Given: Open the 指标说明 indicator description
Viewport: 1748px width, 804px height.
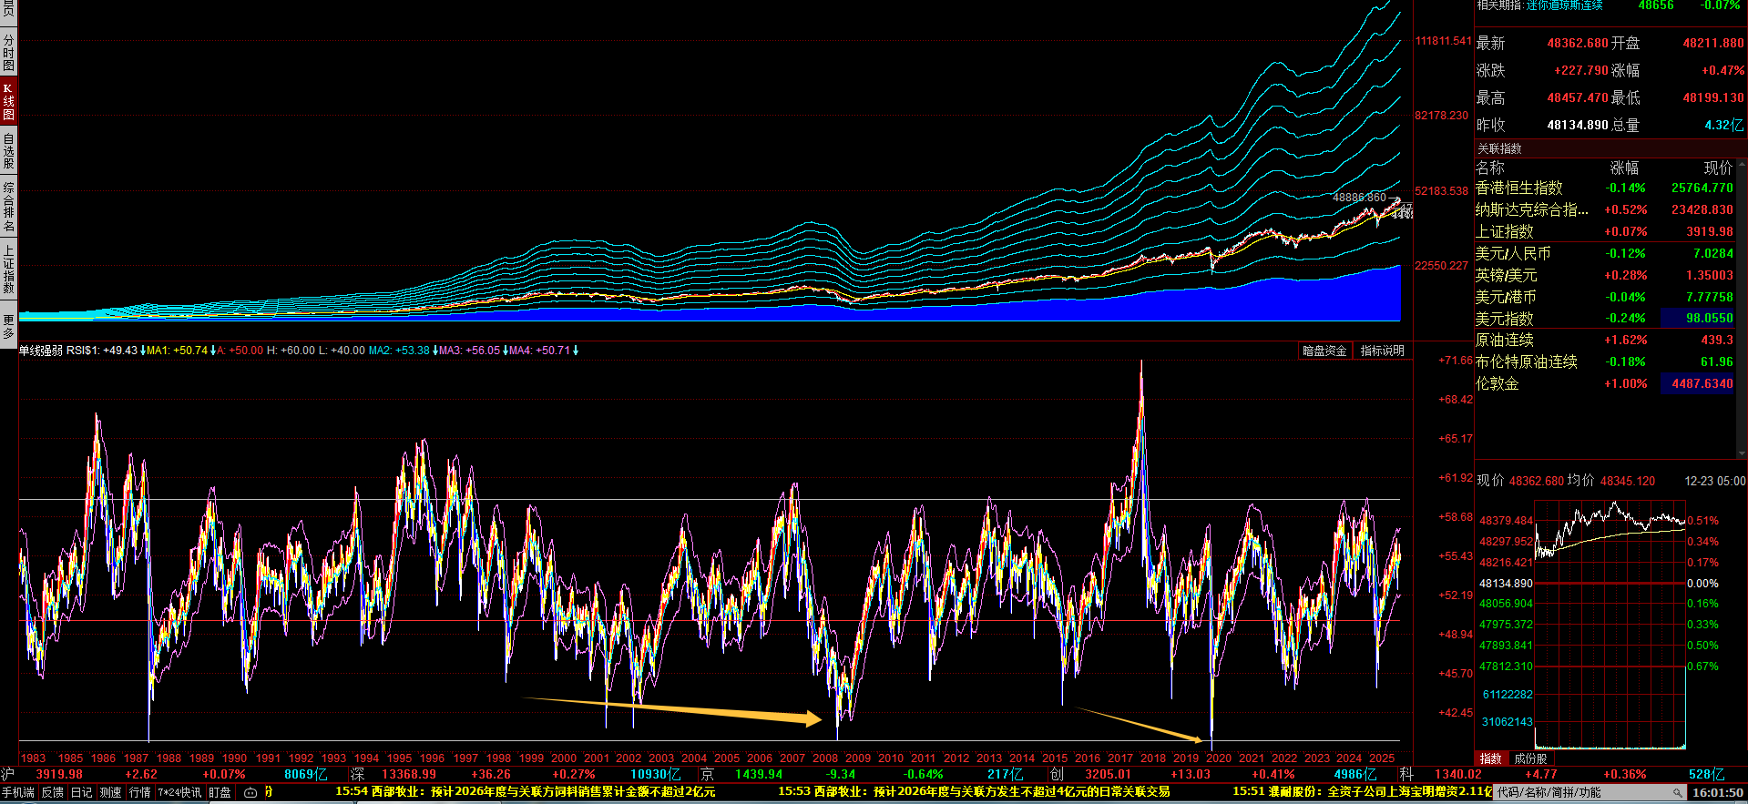Looking at the screenshot, I should click(x=1382, y=351).
